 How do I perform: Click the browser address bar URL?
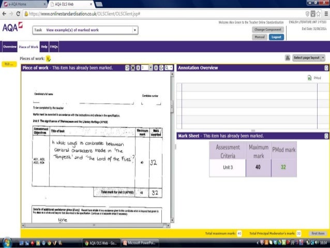[x=84, y=14]
